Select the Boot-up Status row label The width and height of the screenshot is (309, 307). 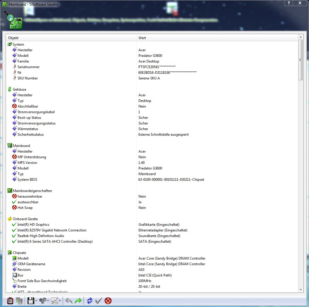(x=29, y=118)
